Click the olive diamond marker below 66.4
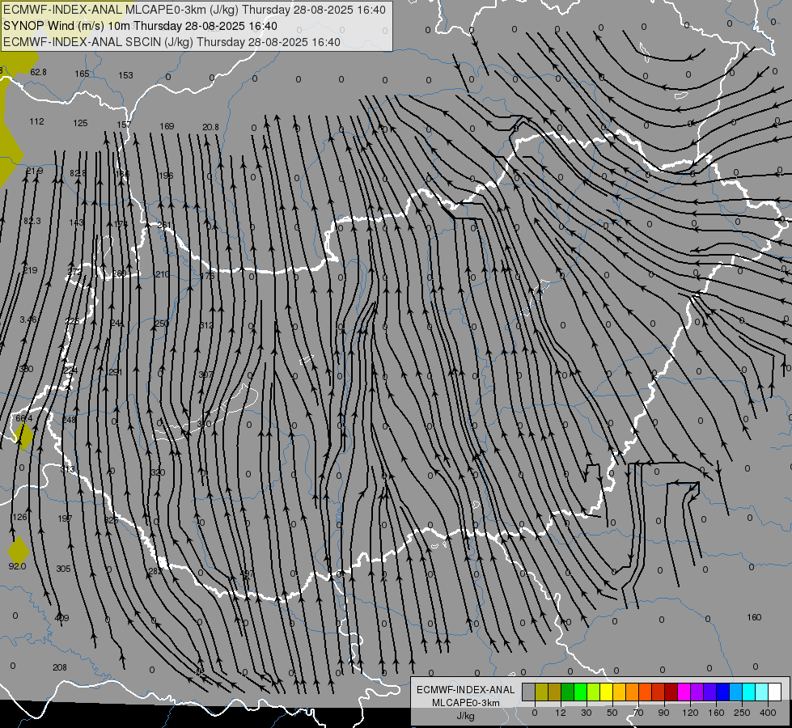 23,437
